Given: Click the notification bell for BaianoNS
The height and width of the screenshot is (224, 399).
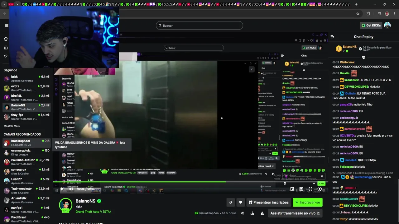Looking at the screenshot, I should (231, 202).
